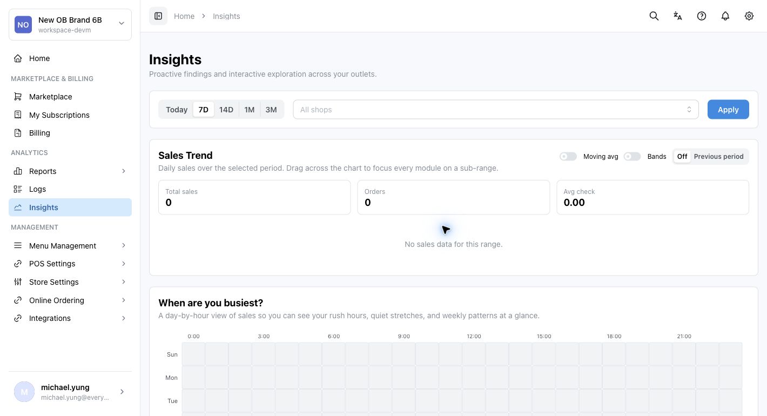Click the Menu Management hamburger icon
Image resolution: width=767 pixels, height=416 pixels.
pos(18,246)
